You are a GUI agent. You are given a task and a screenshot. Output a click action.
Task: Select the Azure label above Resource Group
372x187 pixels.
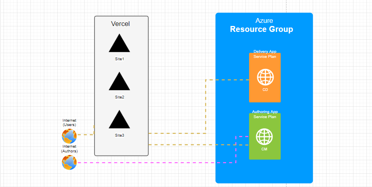264,20
